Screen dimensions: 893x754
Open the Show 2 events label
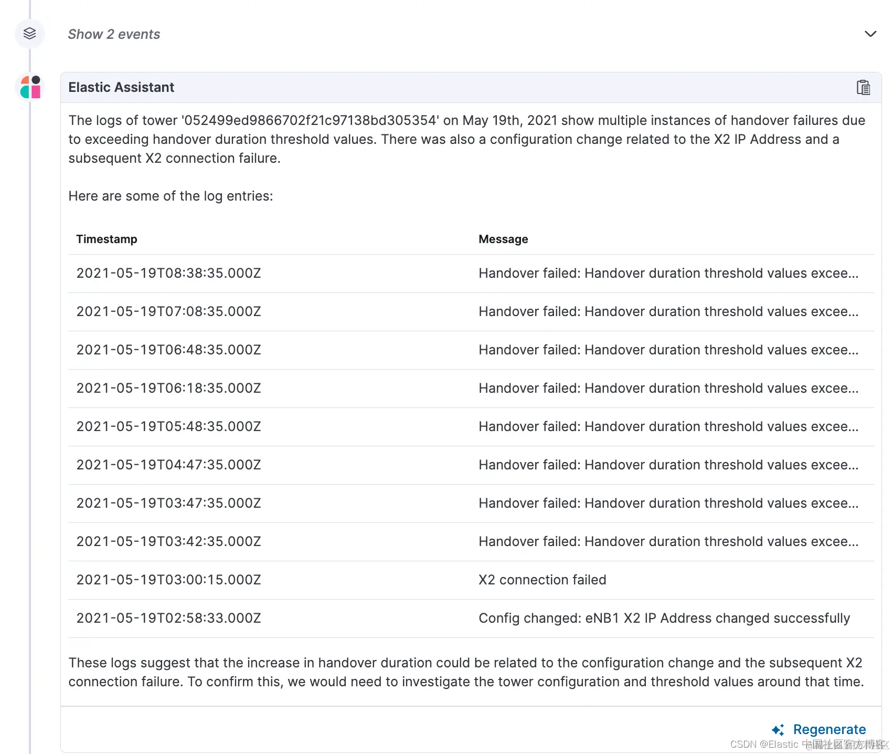coord(114,34)
